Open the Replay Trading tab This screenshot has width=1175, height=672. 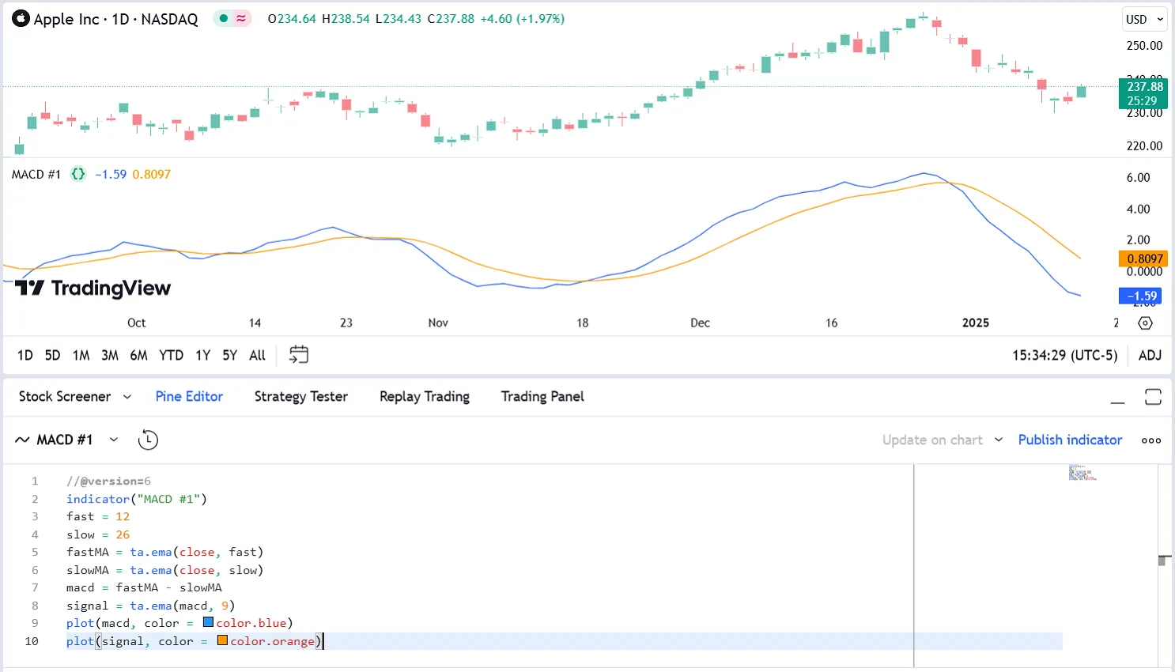coord(424,397)
